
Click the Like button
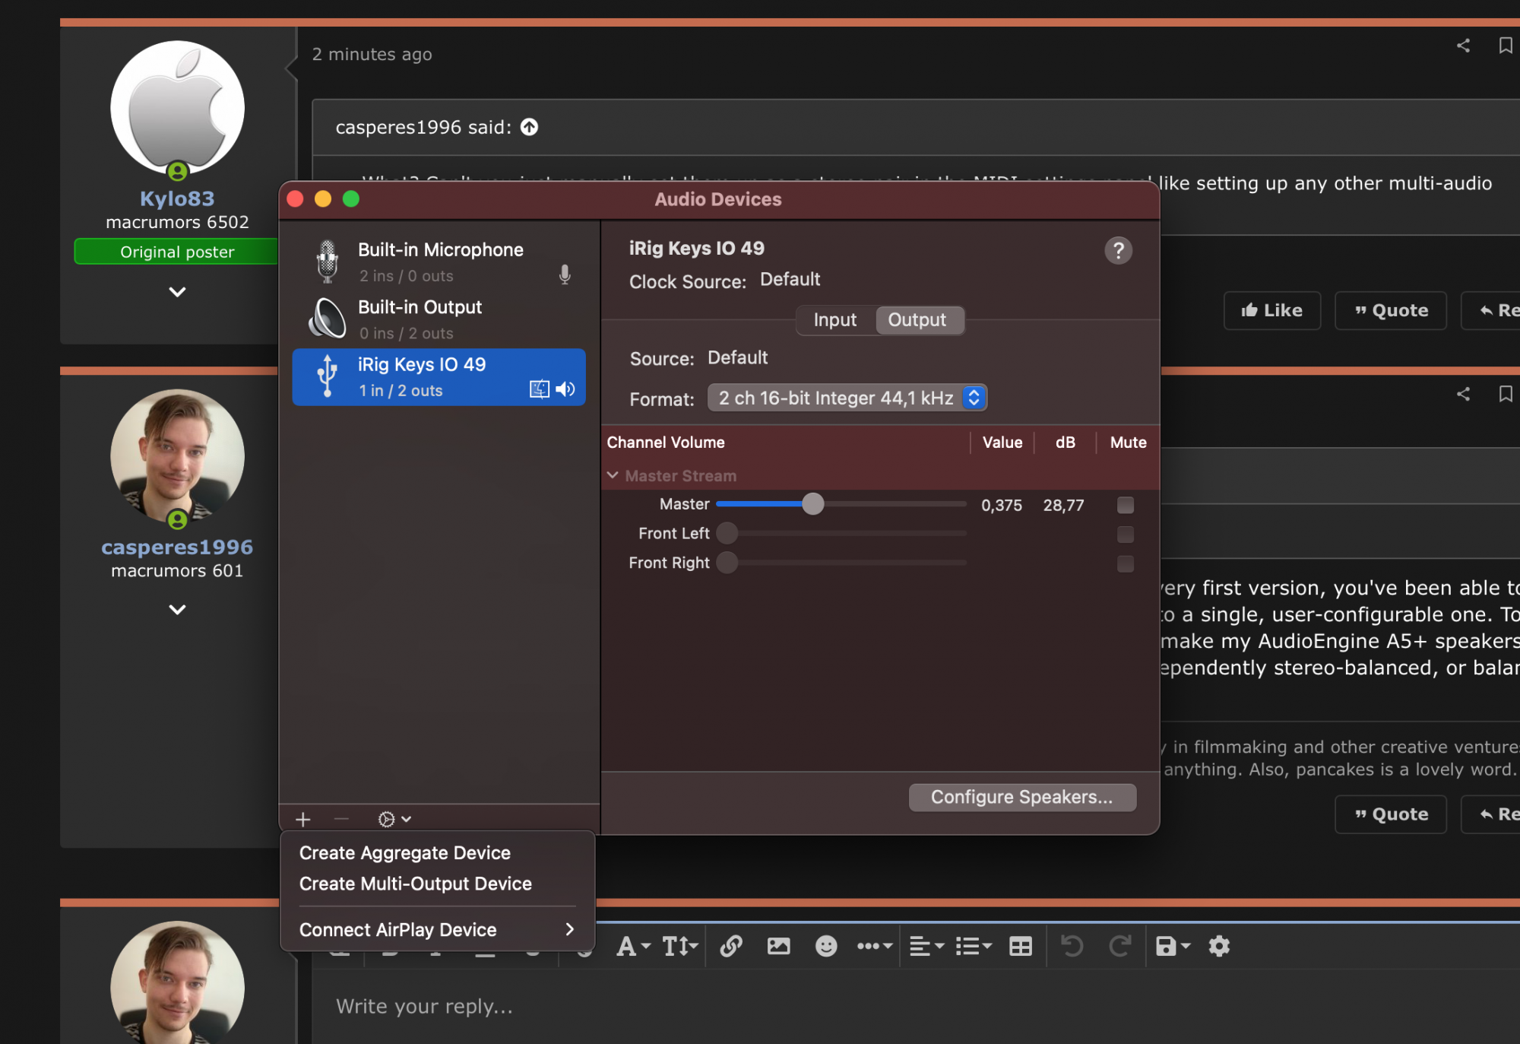pyautogui.click(x=1271, y=310)
